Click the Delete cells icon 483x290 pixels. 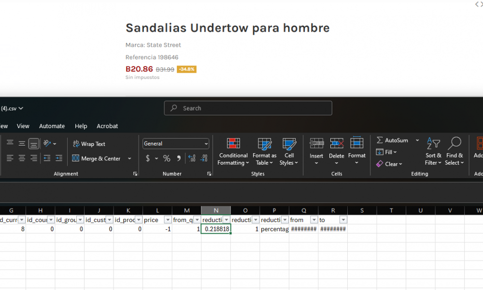pos(337,144)
